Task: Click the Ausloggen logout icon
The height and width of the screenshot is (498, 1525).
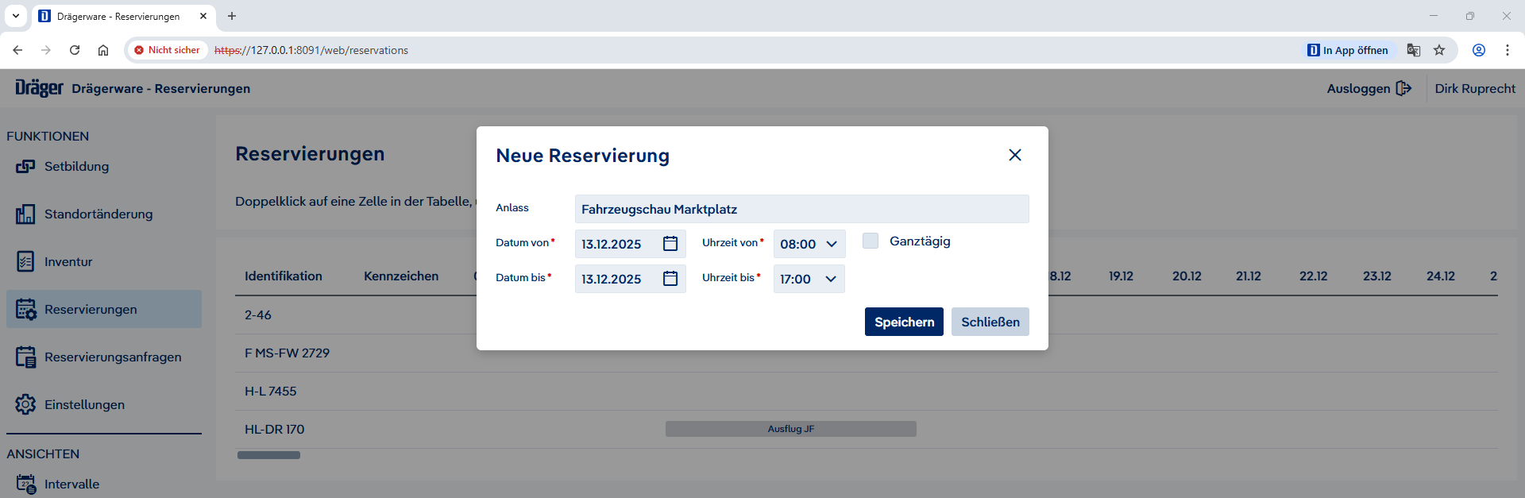Action: pyautogui.click(x=1403, y=88)
